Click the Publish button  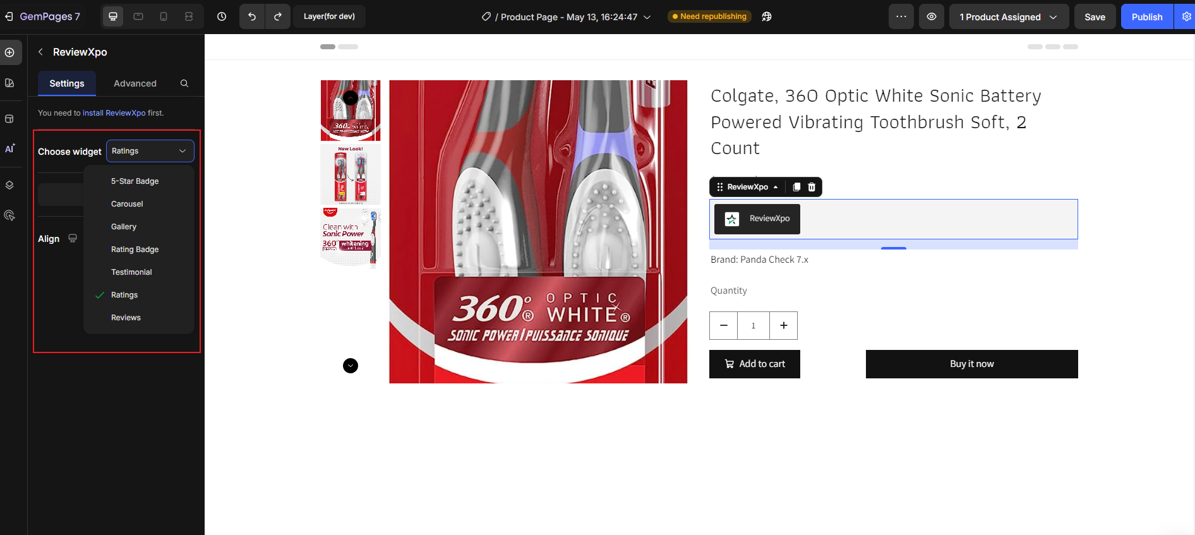point(1146,17)
